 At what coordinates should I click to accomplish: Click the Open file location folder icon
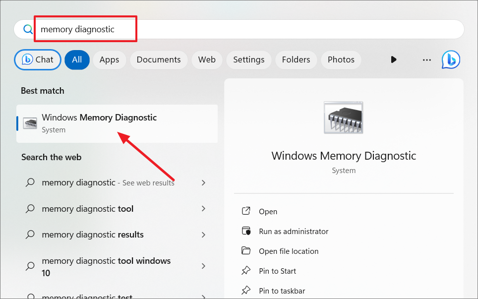pyautogui.click(x=246, y=251)
